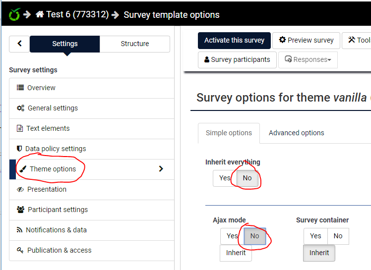Click the Participant settings people icon

click(21, 210)
